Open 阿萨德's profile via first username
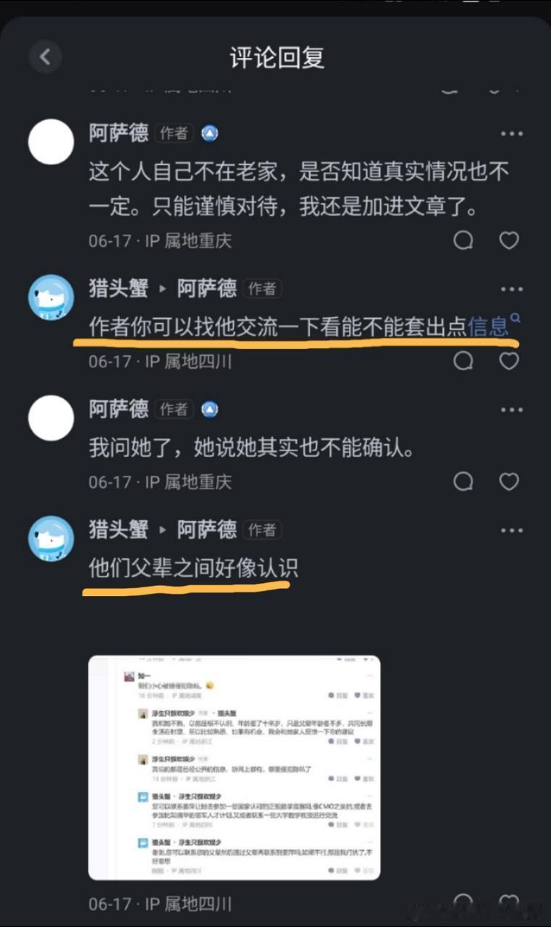This screenshot has height=927, width=551. tap(119, 133)
